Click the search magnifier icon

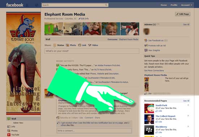[x=106, y=5]
